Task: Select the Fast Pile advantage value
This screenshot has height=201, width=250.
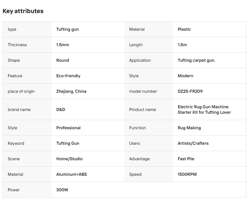Action: pyautogui.click(x=186, y=159)
